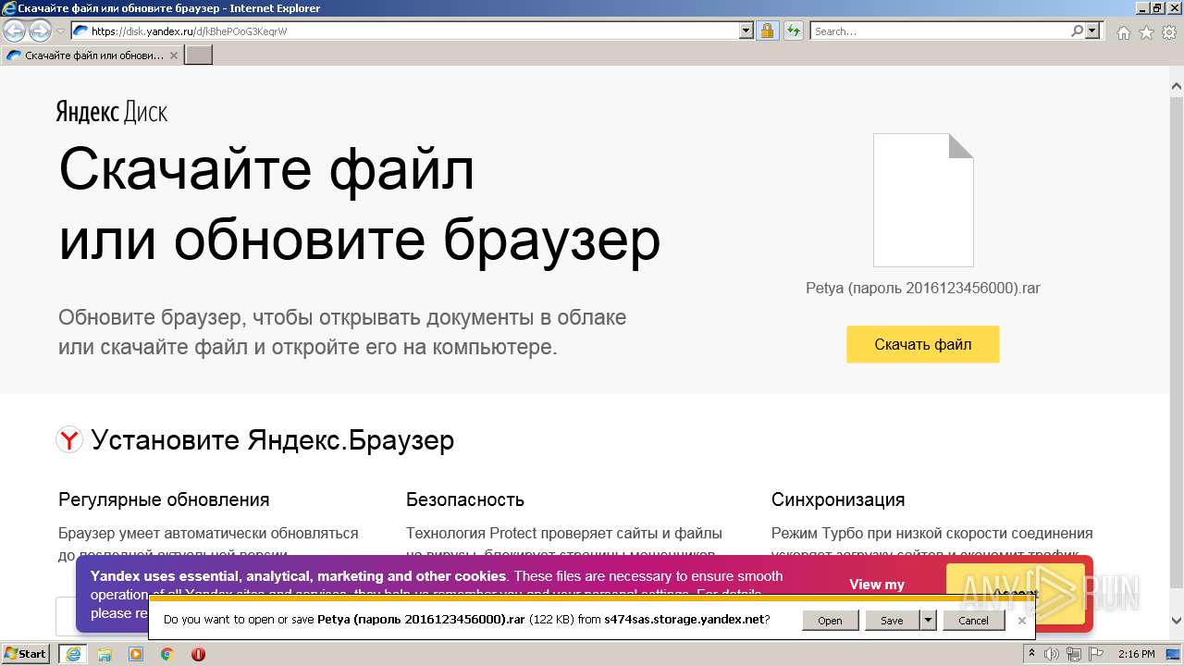
Task: Click 'View my' in the cookie banner
Action: (x=877, y=585)
